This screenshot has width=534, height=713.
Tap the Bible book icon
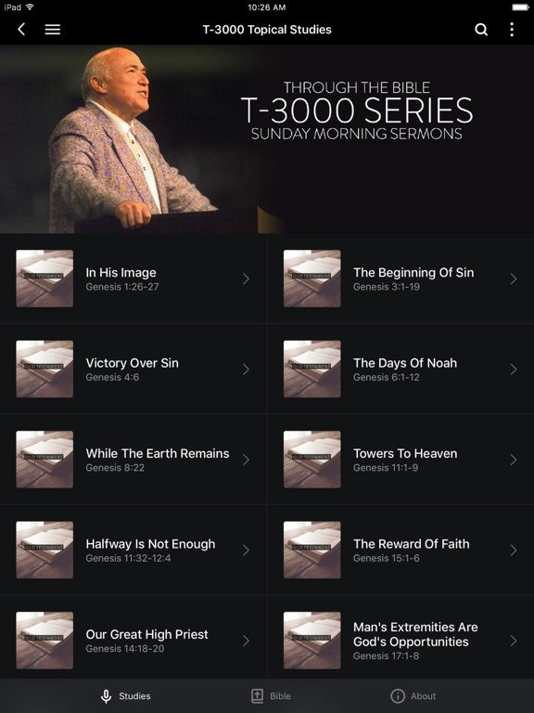[x=257, y=695]
